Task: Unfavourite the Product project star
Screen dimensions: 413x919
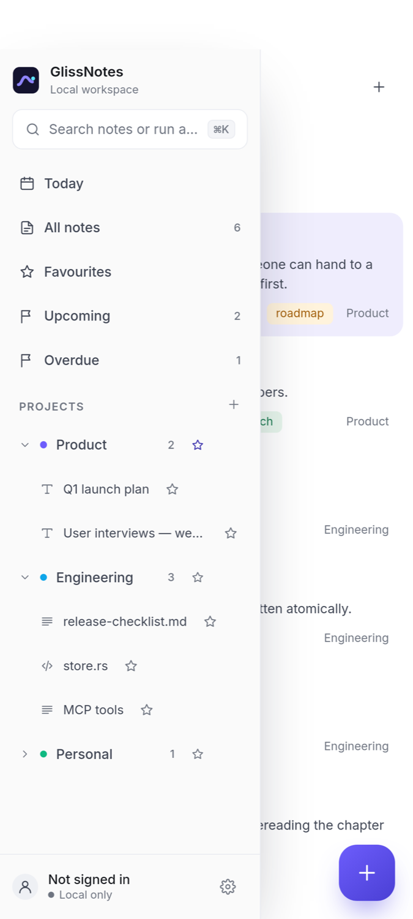Action: (x=198, y=445)
